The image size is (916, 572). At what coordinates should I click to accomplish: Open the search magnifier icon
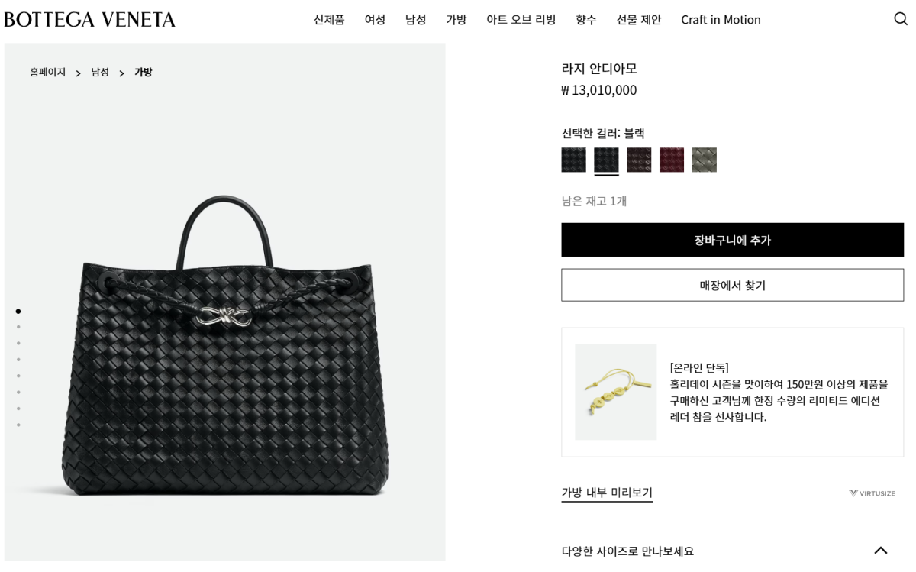tap(901, 19)
